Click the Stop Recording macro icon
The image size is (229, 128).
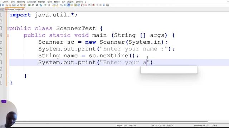[x=97, y=5]
